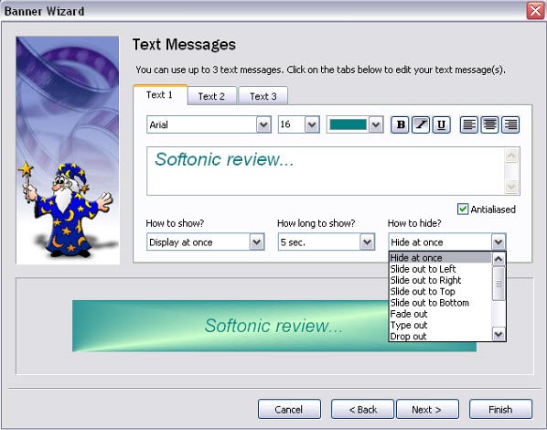Image resolution: width=547 pixels, height=430 pixels.
Task: Click inside the Softonic review text box
Action: (326, 171)
